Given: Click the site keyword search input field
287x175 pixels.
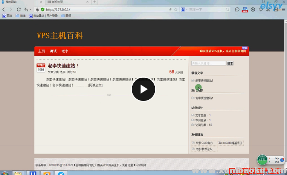Looking at the screenshot, I should click(x=208, y=63).
